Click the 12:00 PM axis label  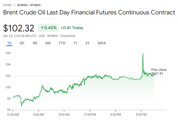coord(90,115)
